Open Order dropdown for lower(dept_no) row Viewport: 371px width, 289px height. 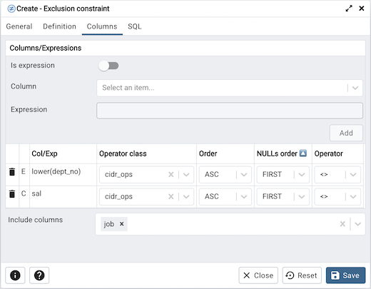[225, 175]
